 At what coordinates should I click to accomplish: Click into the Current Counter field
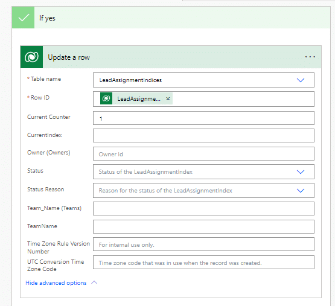(x=203, y=118)
